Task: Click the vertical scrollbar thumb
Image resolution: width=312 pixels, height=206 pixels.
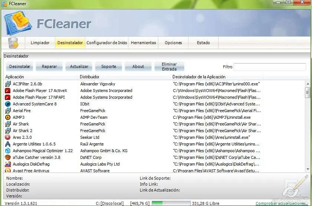Action: click(308, 92)
